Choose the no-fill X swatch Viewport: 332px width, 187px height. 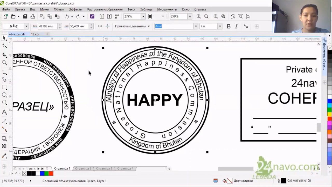point(25,173)
